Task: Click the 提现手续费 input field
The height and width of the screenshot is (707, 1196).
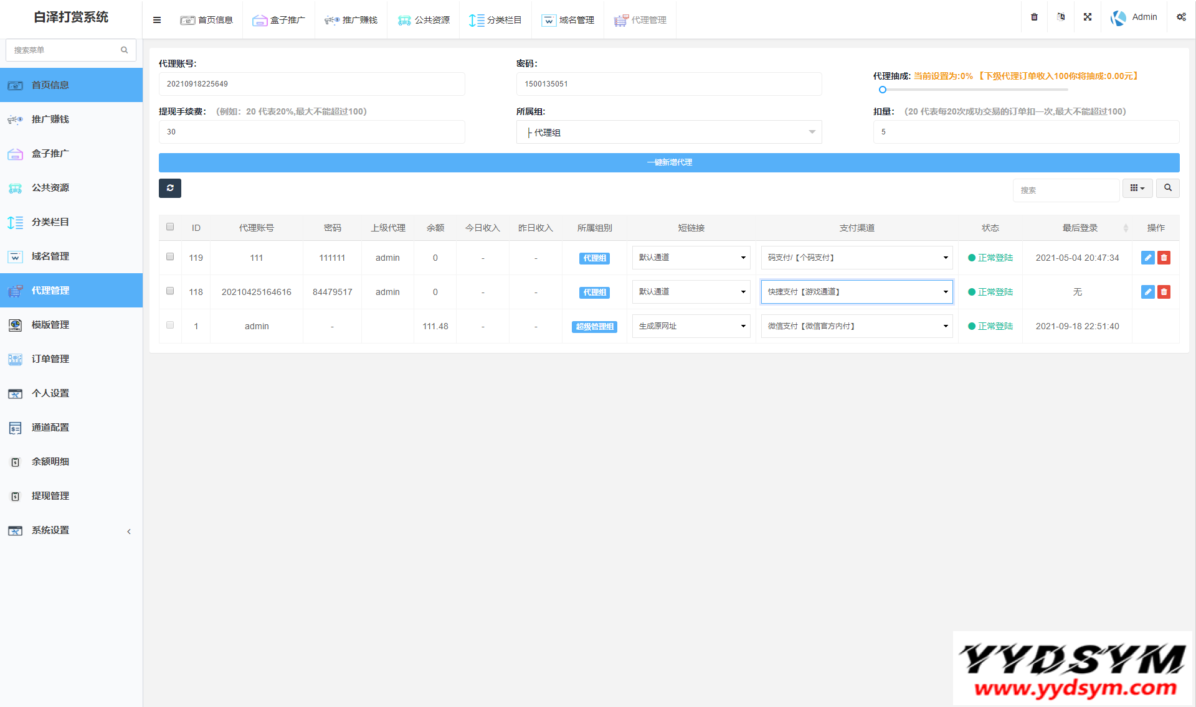Action: tap(311, 132)
